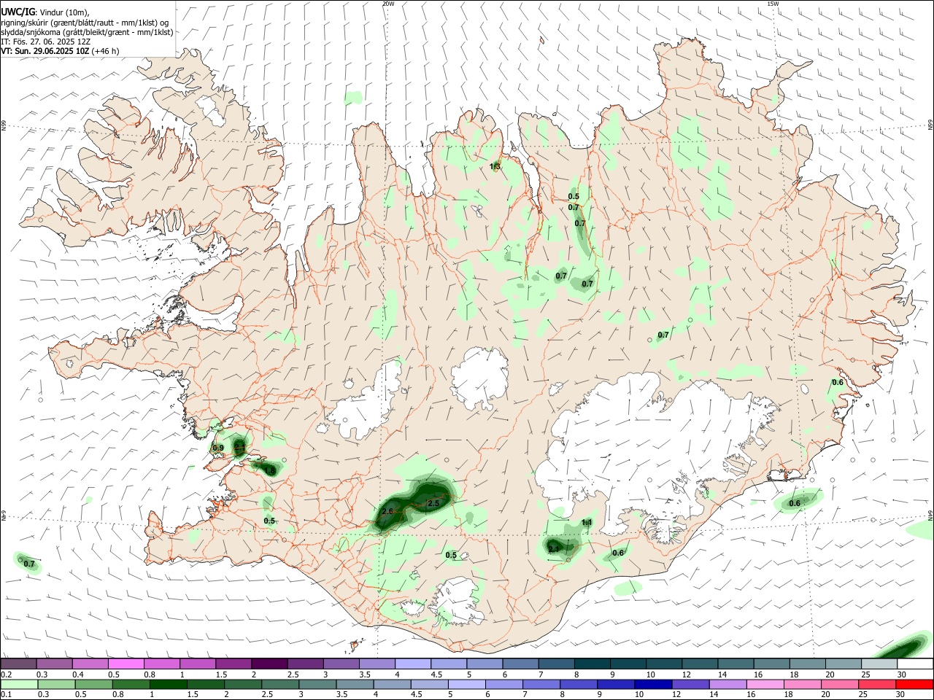Click the '20W' meridian label
This screenshot has height=700, width=934.
(x=388, y=4)
